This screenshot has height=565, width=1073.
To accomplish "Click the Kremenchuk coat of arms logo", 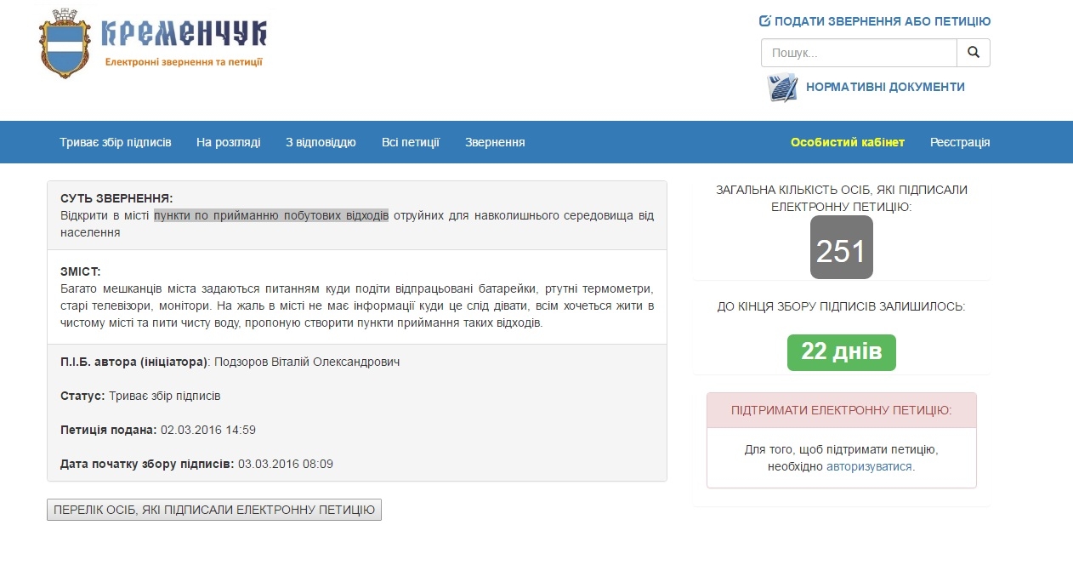I will (65, 44).
